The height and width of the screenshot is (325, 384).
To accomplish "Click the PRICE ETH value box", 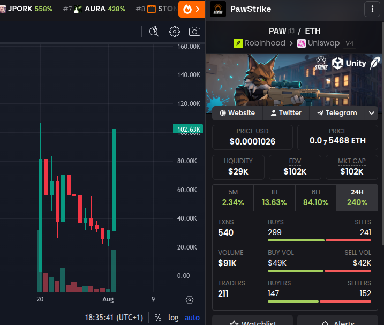I will 337,138.
